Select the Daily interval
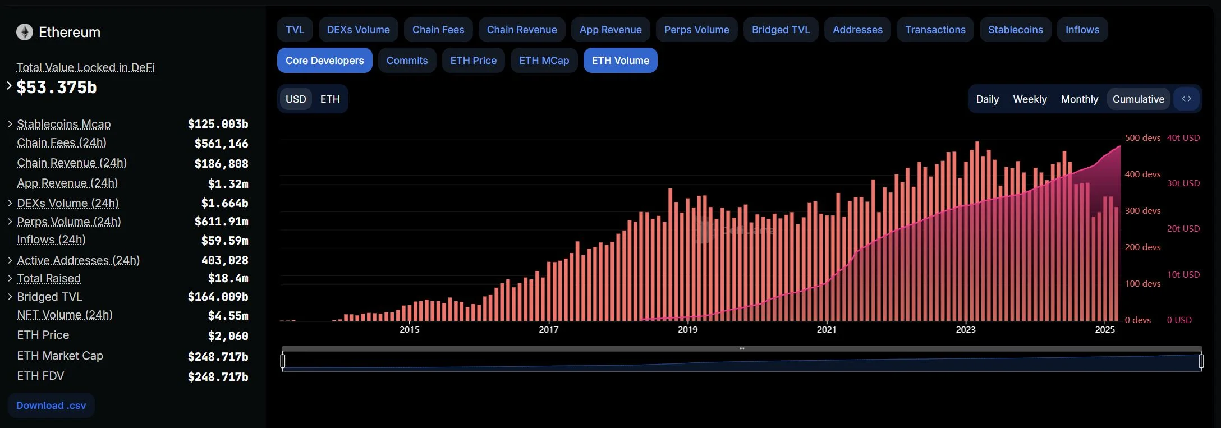This screenshot has width=1221, height=428. click(988, 99)
